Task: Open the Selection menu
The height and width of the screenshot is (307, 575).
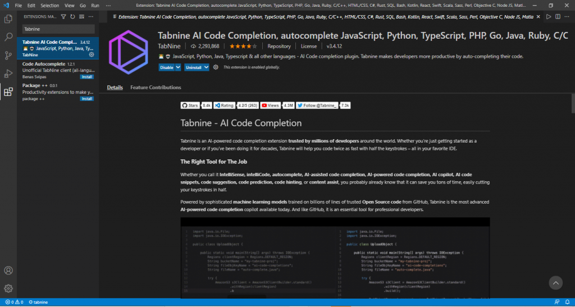Action: (50, 6)
